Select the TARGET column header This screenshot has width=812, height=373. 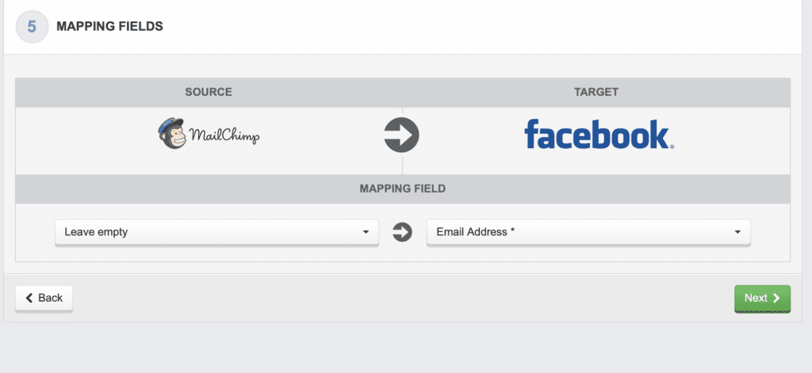coord(596,92)
